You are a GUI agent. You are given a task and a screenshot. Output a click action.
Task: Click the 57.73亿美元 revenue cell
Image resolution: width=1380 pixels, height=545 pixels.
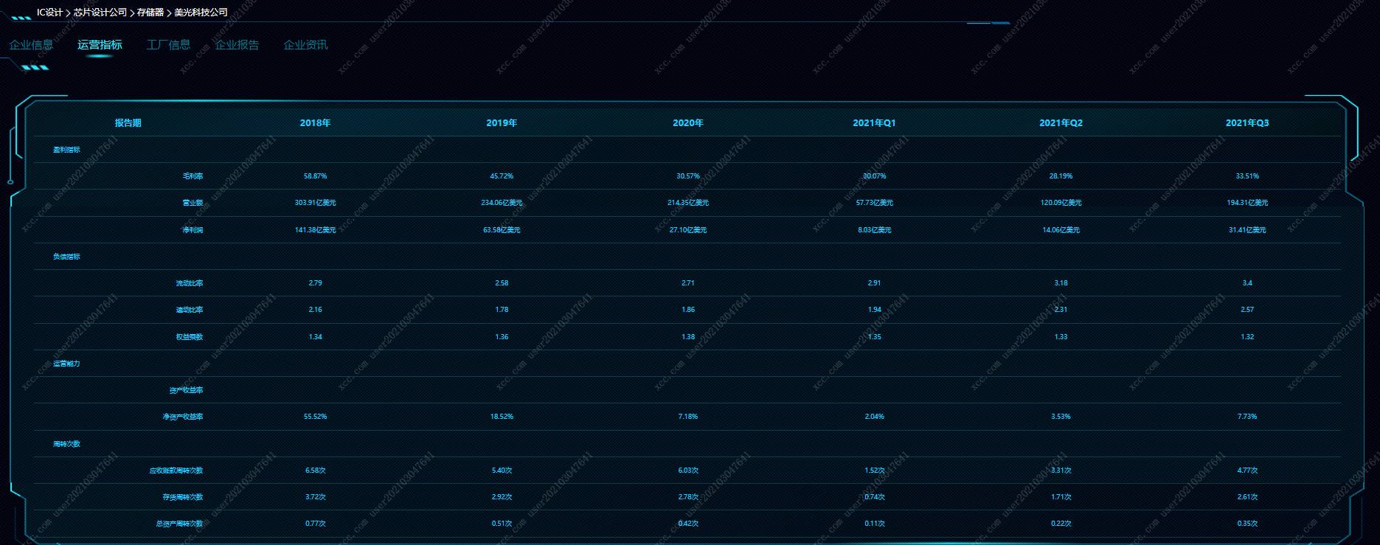(x=874, y=203)
